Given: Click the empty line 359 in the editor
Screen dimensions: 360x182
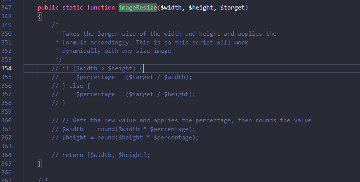Looking at the screenshot, I should (152, 112).
